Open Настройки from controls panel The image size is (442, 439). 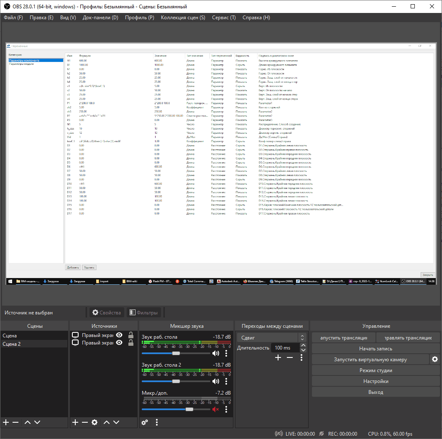pos(376,381)
